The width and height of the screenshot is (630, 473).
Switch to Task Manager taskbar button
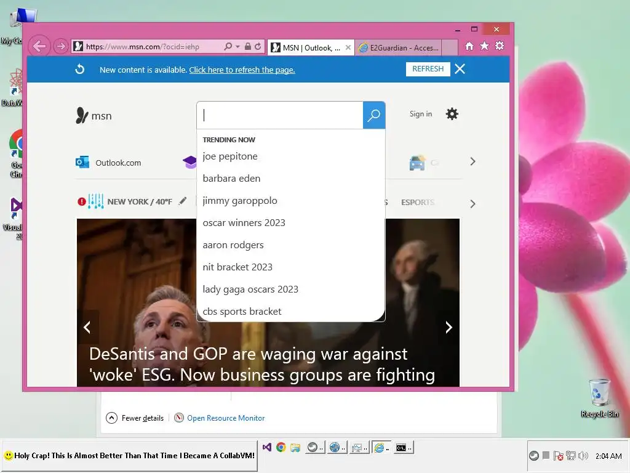coord(359,447)
